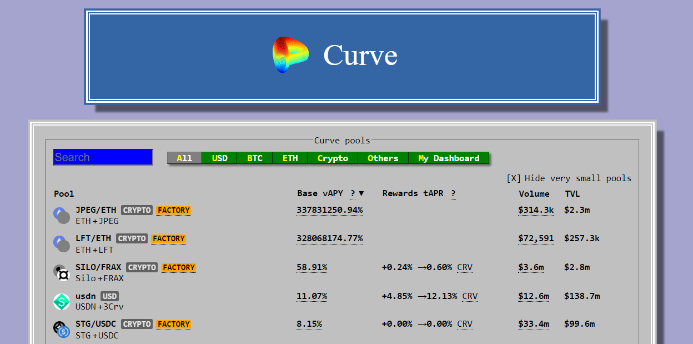Click the $2.3m TVL value
The width and height of the screenshot is (693, 344).
[577, 210]
